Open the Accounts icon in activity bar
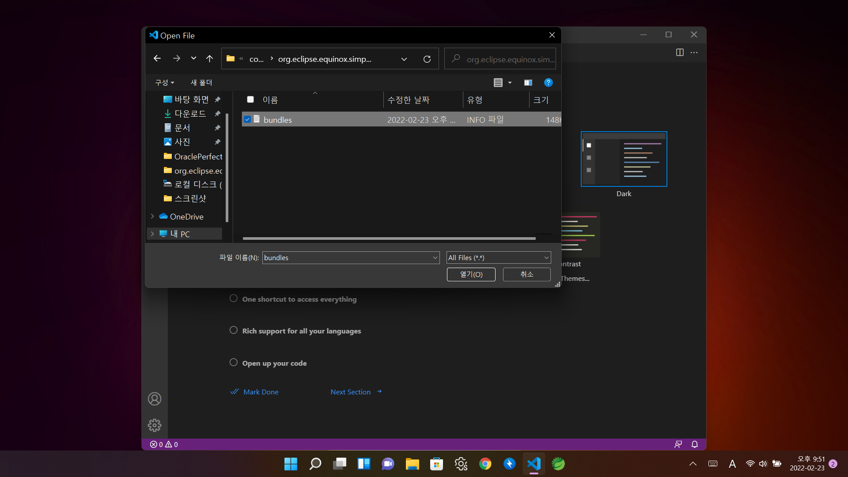Viewport: 848px width, 477px height. 154,399
